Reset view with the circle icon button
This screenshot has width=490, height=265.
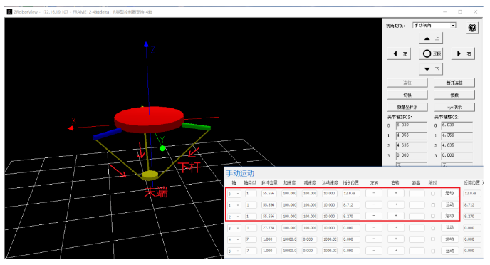pos(431,53)
